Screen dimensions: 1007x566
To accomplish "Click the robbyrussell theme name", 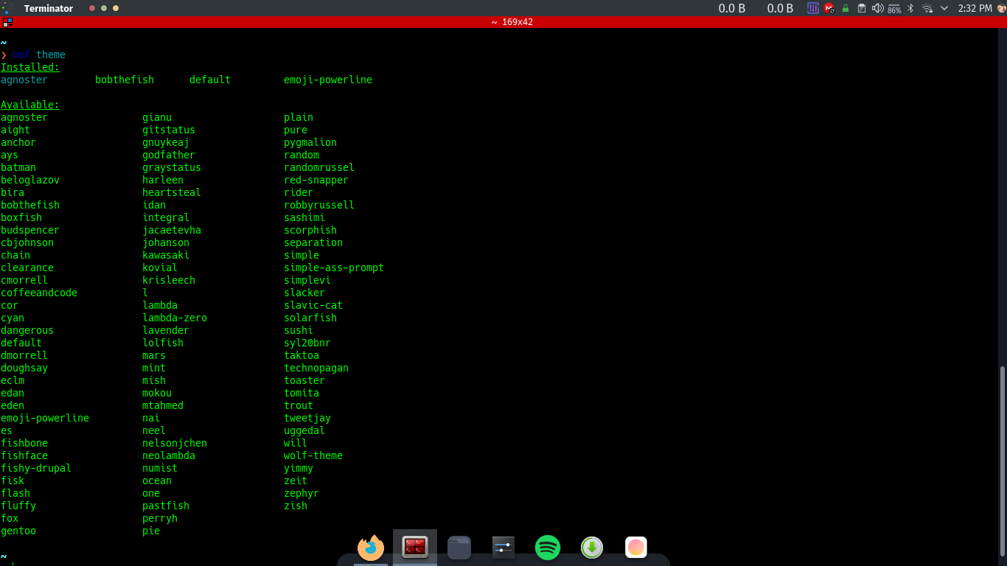I will (x=318, y=205).
